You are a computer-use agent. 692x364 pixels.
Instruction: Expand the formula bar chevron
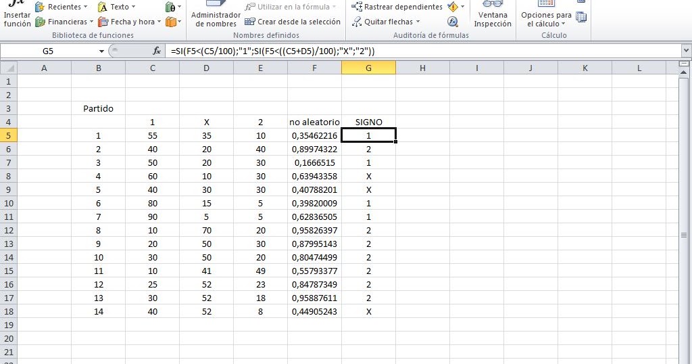pyautogui.click(x=687, y=51)
